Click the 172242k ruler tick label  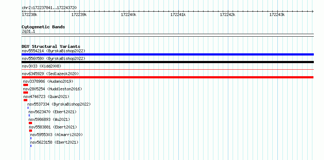228,15
